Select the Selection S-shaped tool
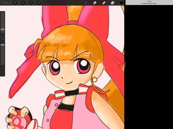This screenshot has width=173, height=129. click(31, 3)
